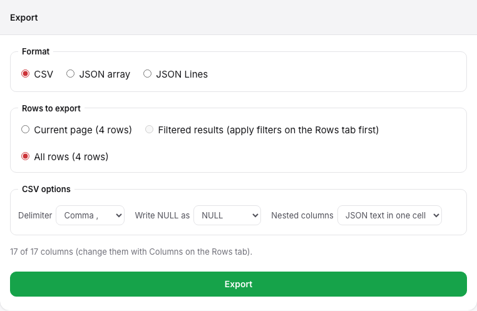The width and height of the screenshot is (477, 311).
Task: Open the Delimiter Comma dropdown
Action: (90, 215)
